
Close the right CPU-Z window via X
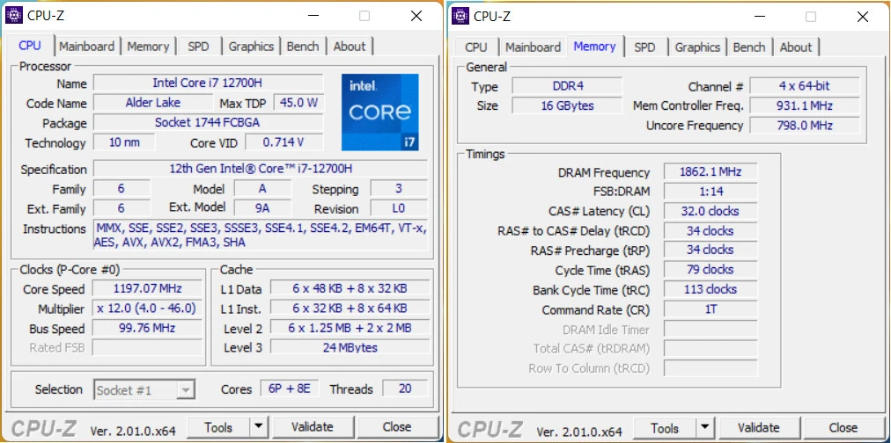pyautogui.click(x=863, y=16)
